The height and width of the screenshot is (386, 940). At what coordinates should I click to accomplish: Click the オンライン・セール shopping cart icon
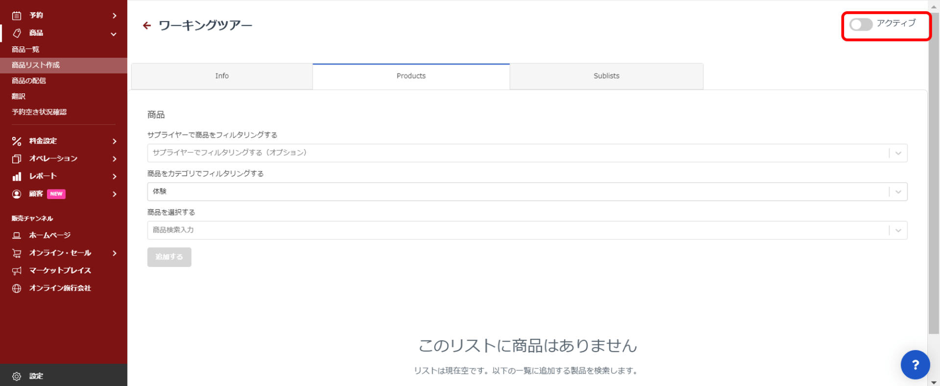point(17,253)
